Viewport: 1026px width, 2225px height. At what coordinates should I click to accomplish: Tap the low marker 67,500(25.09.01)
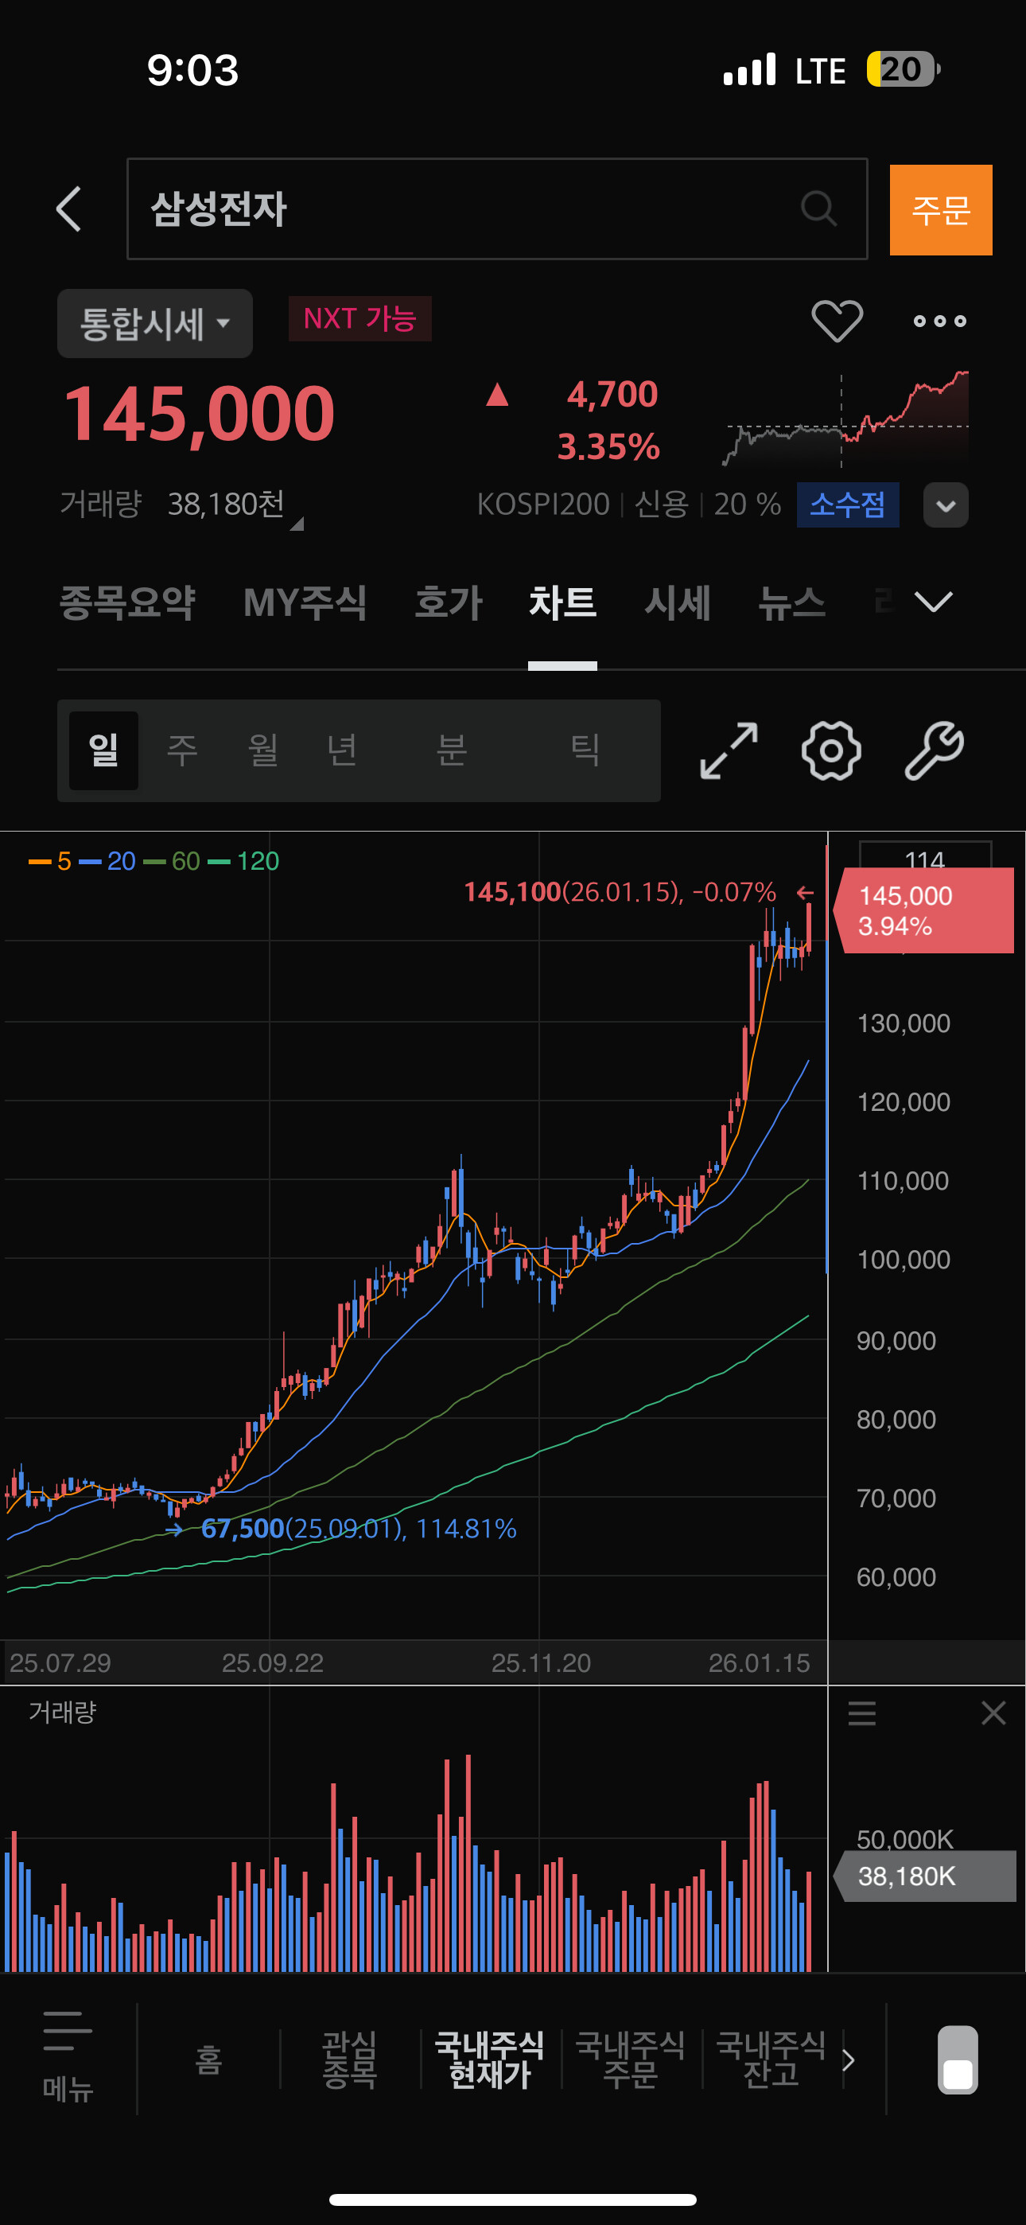tap(359, 1529)
